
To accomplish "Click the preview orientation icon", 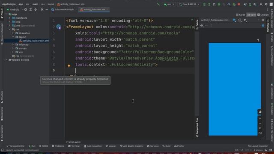I will (x=240, y=20).
